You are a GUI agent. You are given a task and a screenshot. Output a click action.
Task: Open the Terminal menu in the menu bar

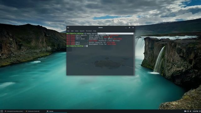[x=89, y=31]
